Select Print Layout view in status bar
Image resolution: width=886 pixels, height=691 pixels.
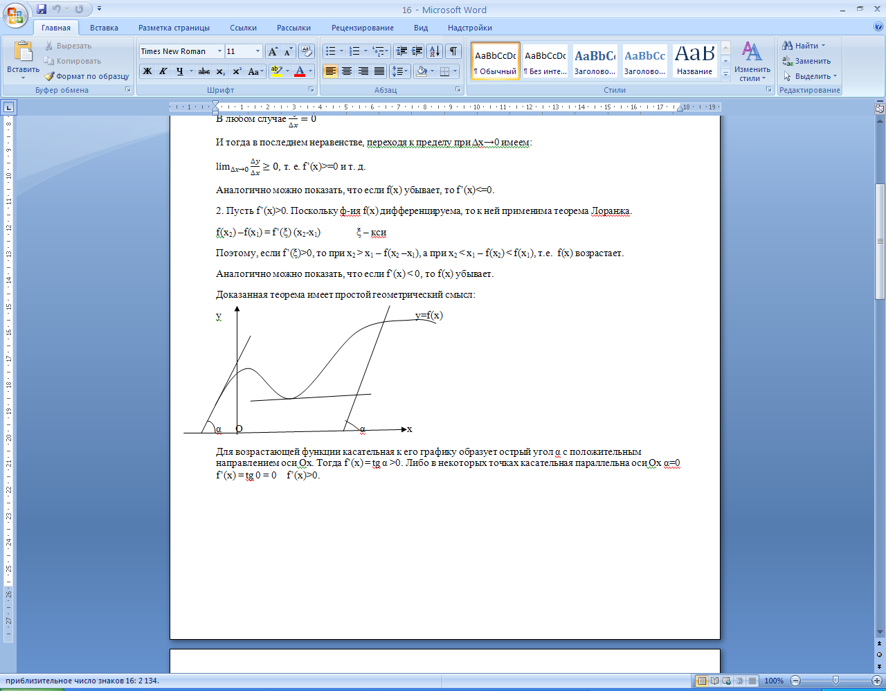coord(702,681)
